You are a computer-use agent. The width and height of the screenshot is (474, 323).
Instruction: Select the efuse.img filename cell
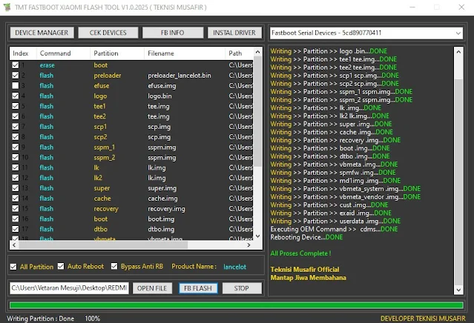tap(162, 86)
